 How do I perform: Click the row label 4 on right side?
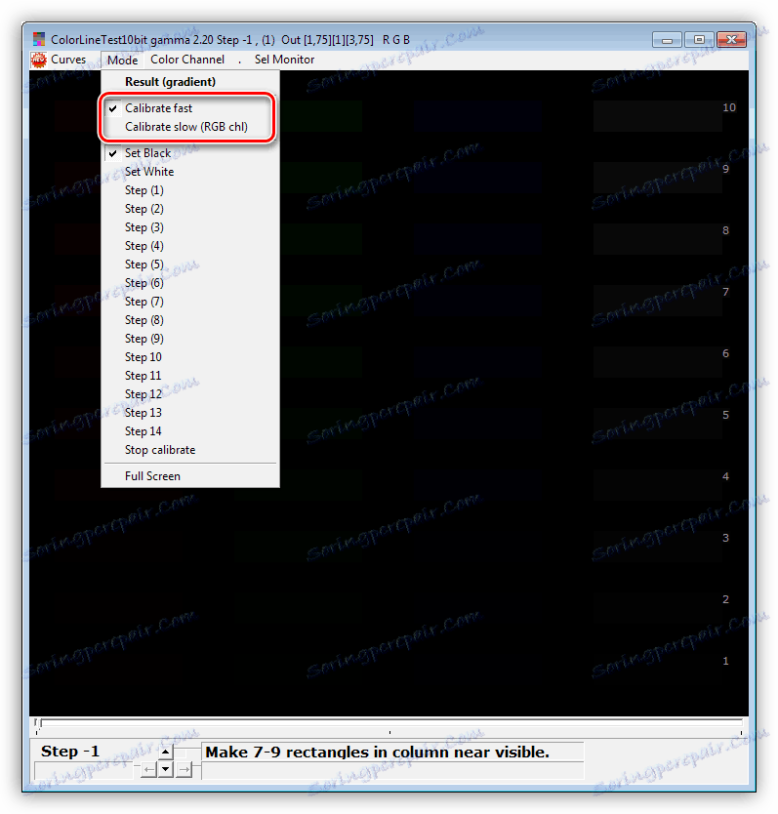click(x=725, y=476)
